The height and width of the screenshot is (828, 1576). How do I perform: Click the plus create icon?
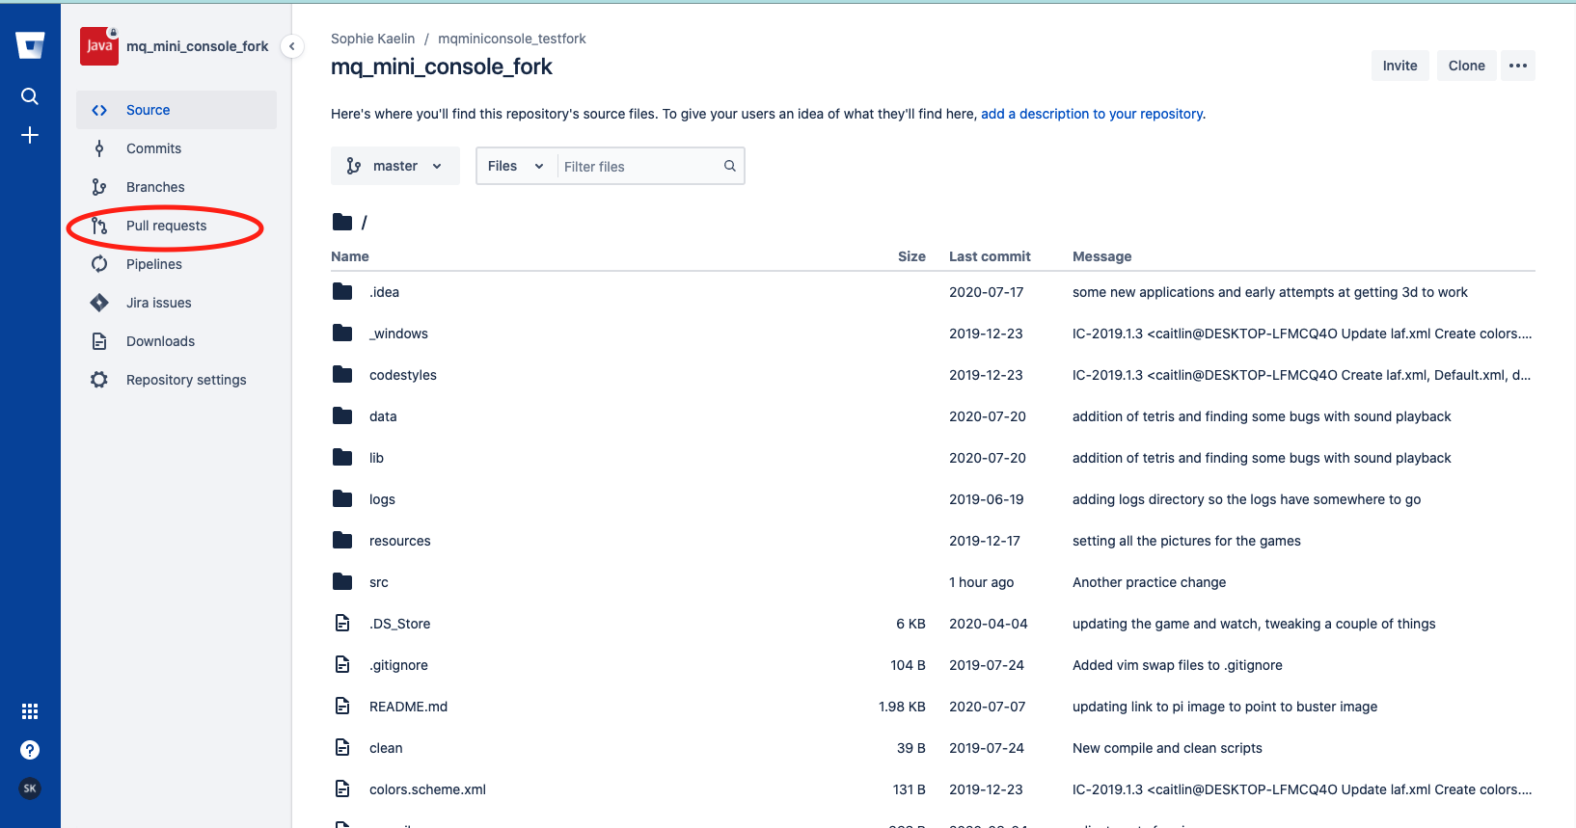[30, 135]
